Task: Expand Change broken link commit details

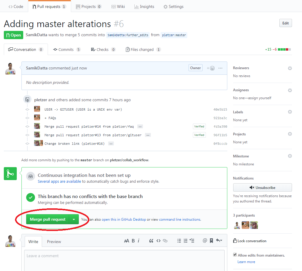Action: tap(111, 144)
